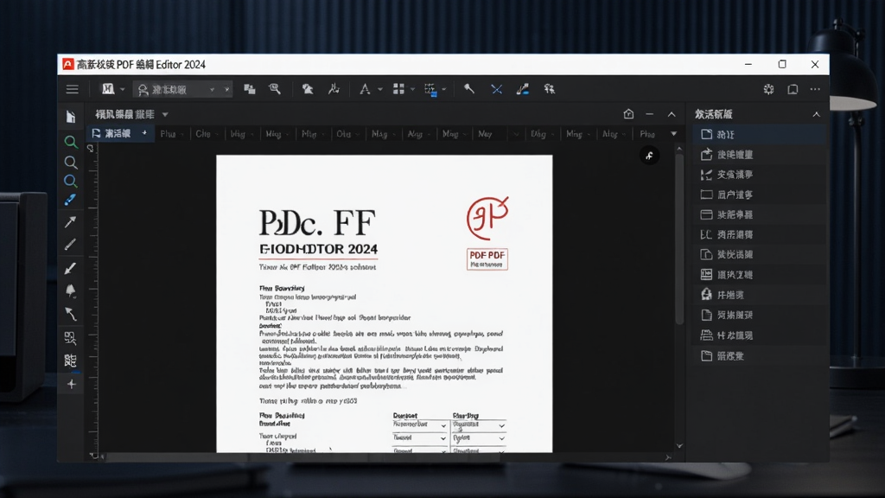This screenshot has height=498, width=885.
Task: Open dropdown arrow next to selection marquee icon
Action: (443, 89)
